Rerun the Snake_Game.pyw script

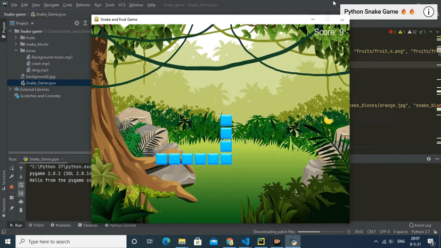coord(12,168)
